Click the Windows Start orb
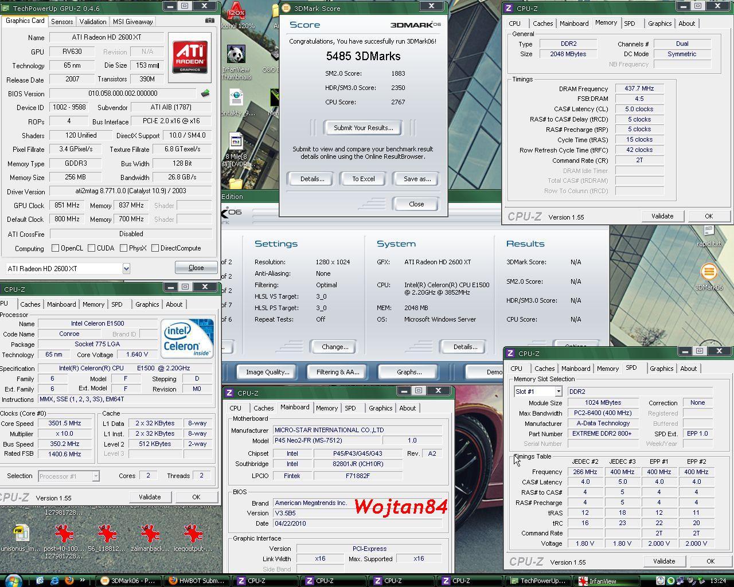The image size is (734, 587). [13, 580]
